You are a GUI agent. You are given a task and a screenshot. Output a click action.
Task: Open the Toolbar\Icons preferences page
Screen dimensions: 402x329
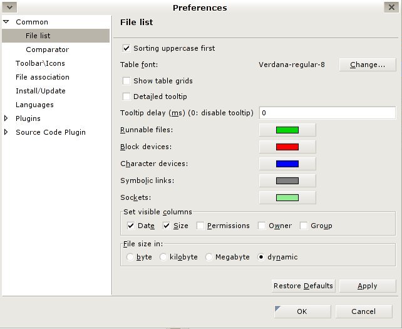[40, 63]
